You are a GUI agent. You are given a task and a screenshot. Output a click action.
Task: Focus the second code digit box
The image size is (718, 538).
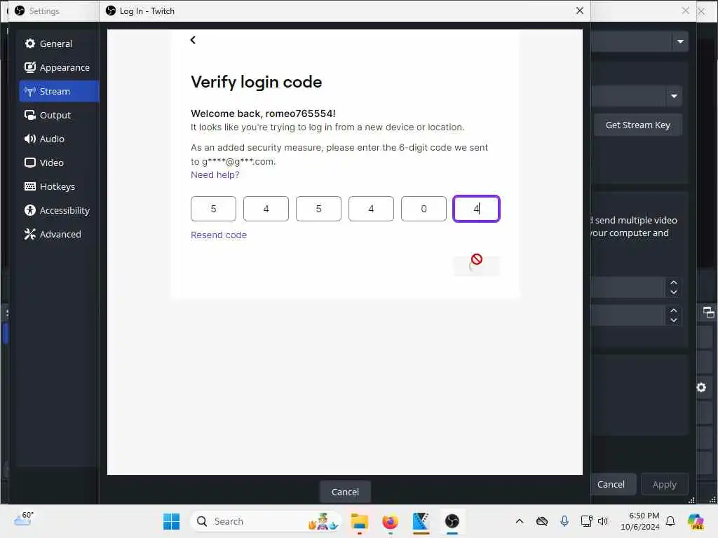click(266, 209)
